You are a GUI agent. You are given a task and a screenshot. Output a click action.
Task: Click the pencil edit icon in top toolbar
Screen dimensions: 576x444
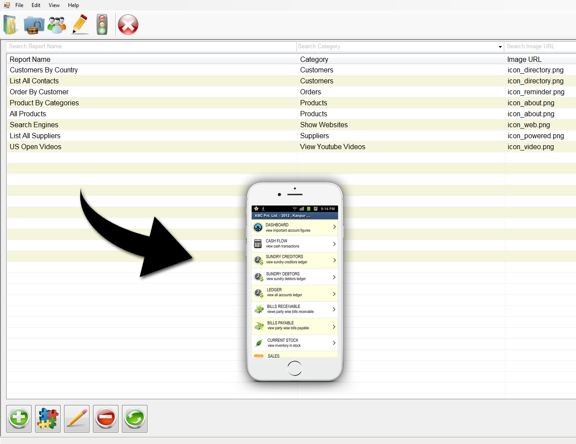coord(80,25)
